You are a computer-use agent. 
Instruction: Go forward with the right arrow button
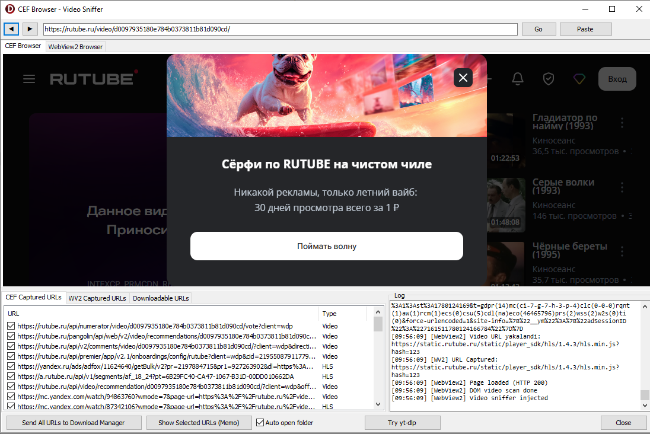coord(30,29)
